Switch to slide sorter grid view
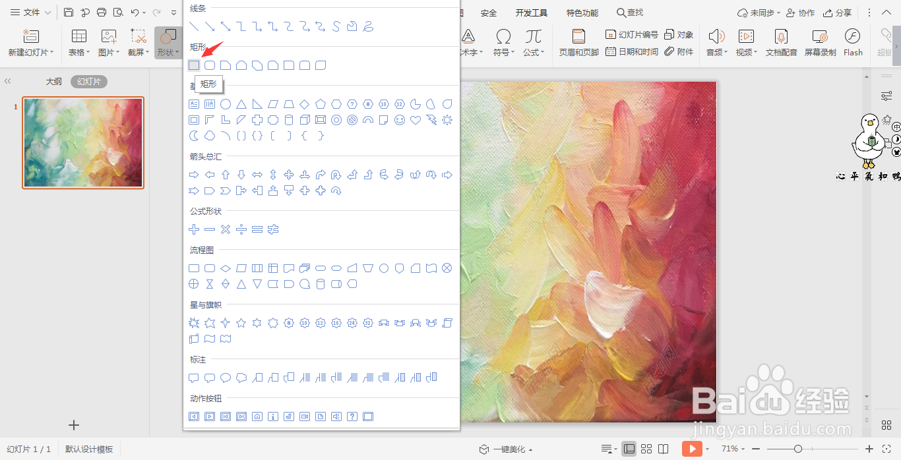901x460 pixels. tap(646, 449)
